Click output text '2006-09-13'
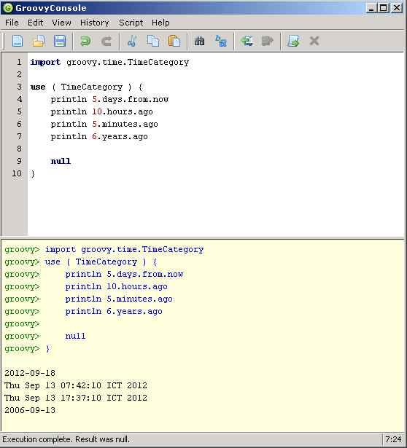Screen dimensions: 407x448 (30, 410)
